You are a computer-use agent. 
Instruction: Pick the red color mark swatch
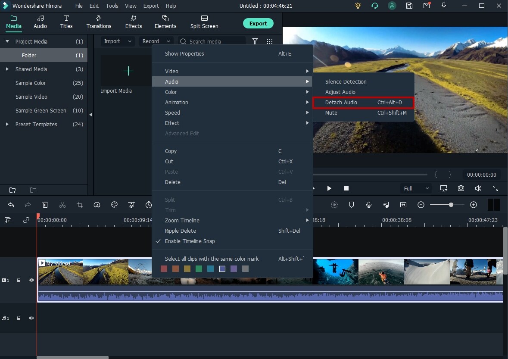pos(164,268)
